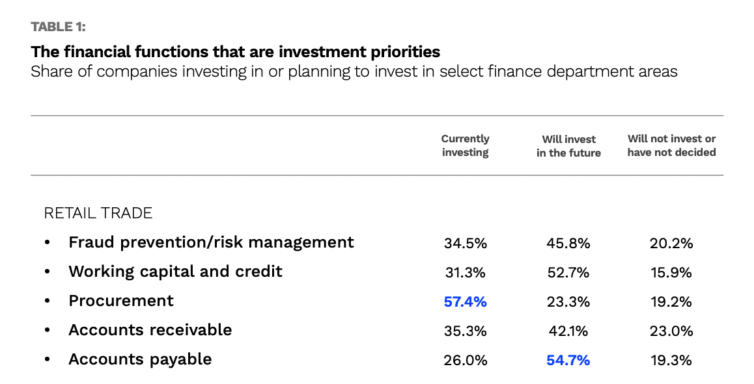Screen dimensions: 754x384
Task: Click the blue 54.7% Accounts payable value
Action: (568, 360)
